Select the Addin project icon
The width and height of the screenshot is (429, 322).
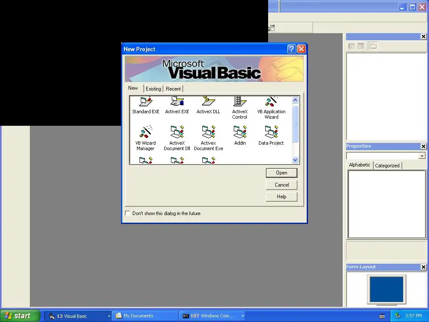(x=240, y=132)
